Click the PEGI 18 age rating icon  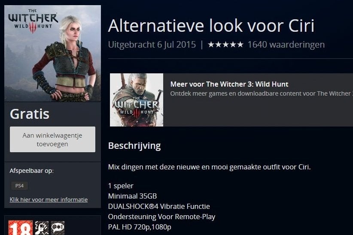click(x=21, y=228)
